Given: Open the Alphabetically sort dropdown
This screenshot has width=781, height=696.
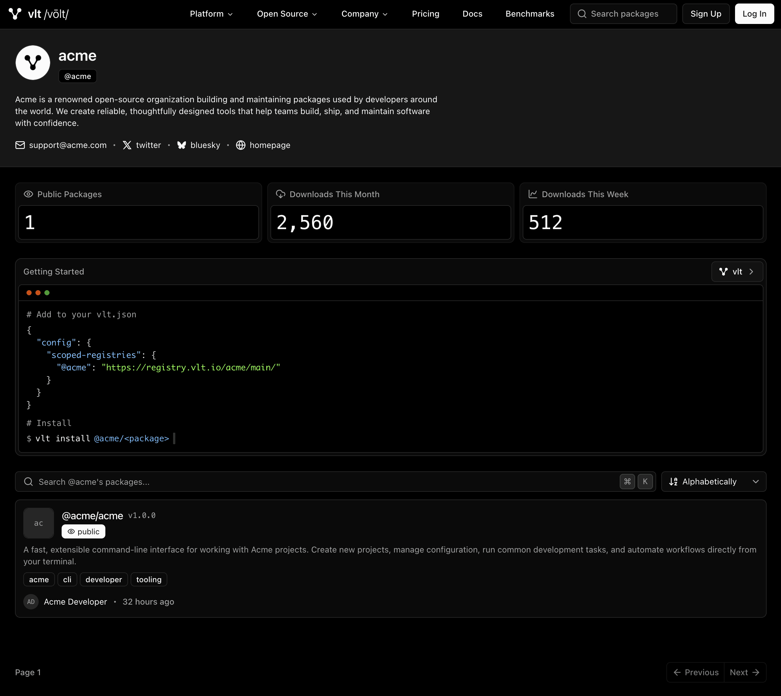Looking at the screenshot, I should tap(714, 482).
